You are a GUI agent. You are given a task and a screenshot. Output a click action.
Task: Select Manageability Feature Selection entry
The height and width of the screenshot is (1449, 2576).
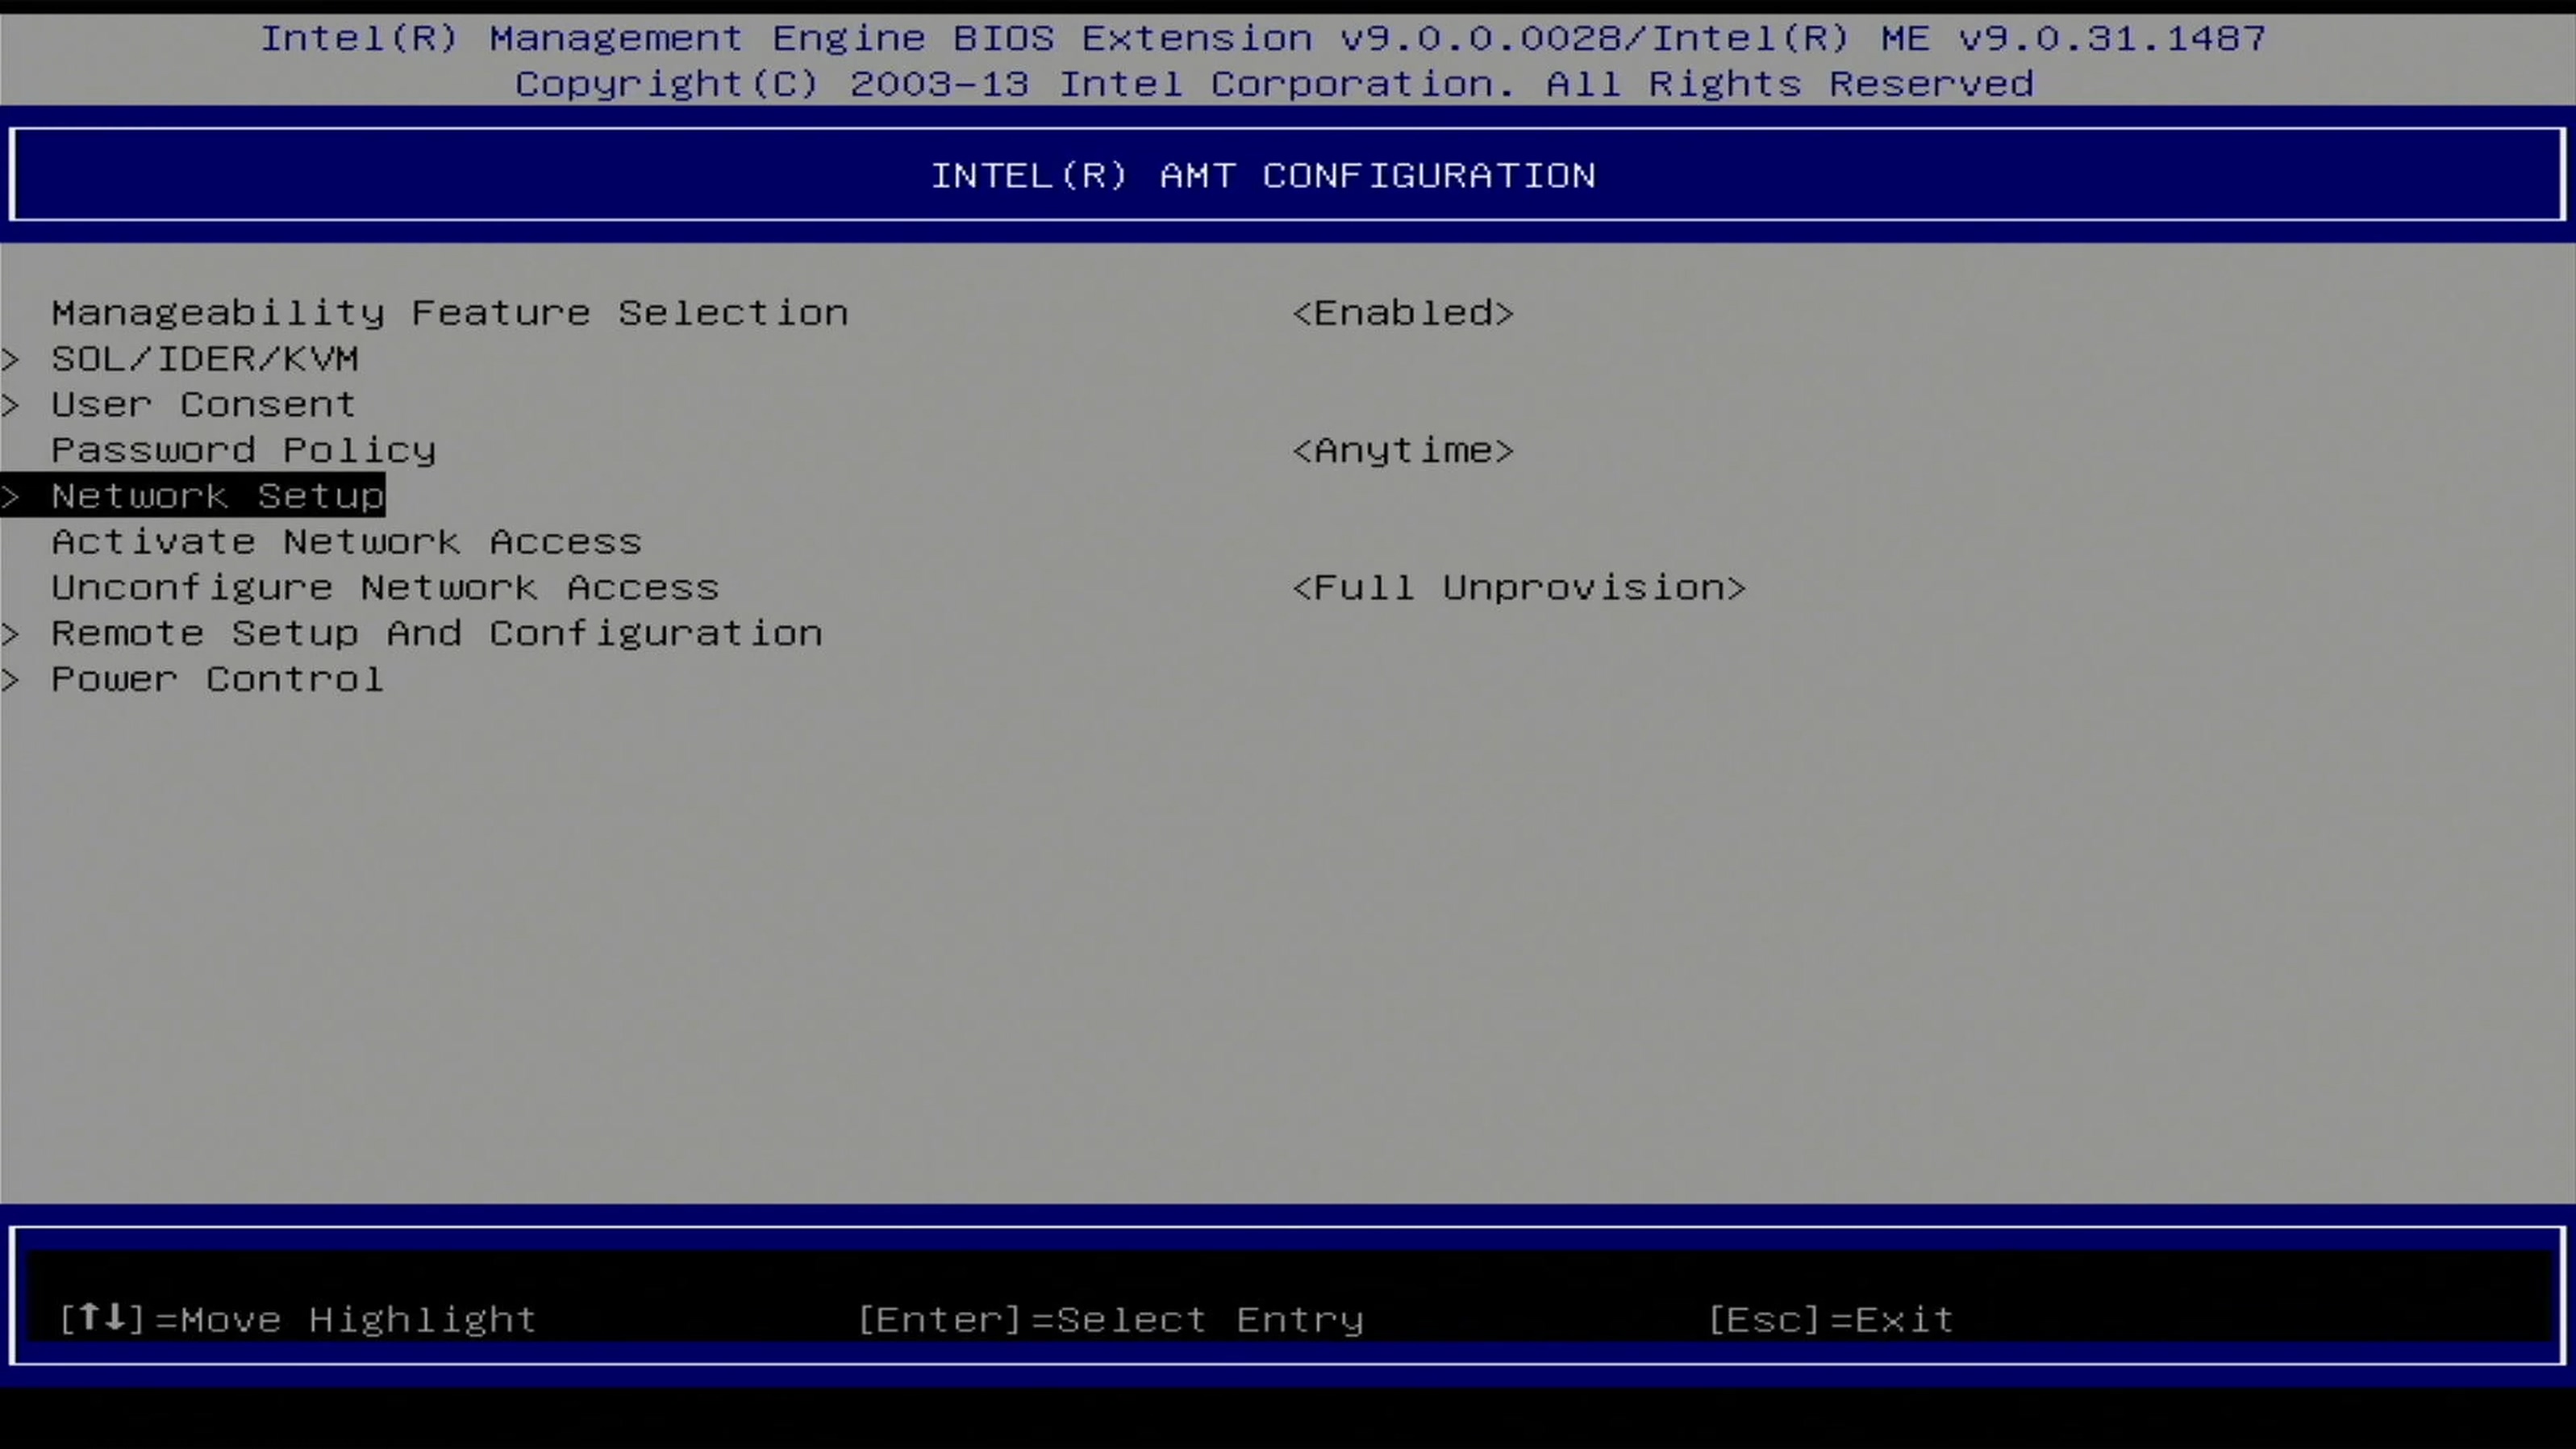[x=450, y=313]
